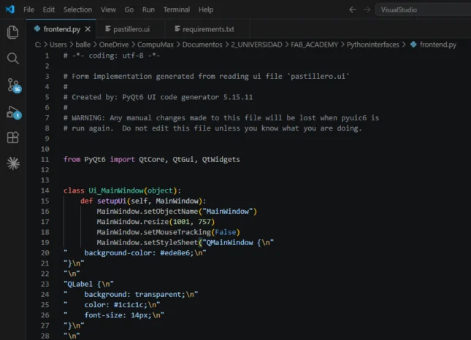Click the VS Code logo icon
The width and height of the screenshot is (471, 340).
pyautogui.click(x=10, y=9)
